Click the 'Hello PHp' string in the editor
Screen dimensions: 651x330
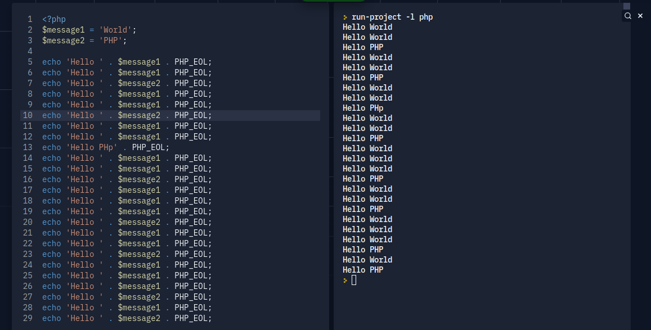tap(92, 147)
